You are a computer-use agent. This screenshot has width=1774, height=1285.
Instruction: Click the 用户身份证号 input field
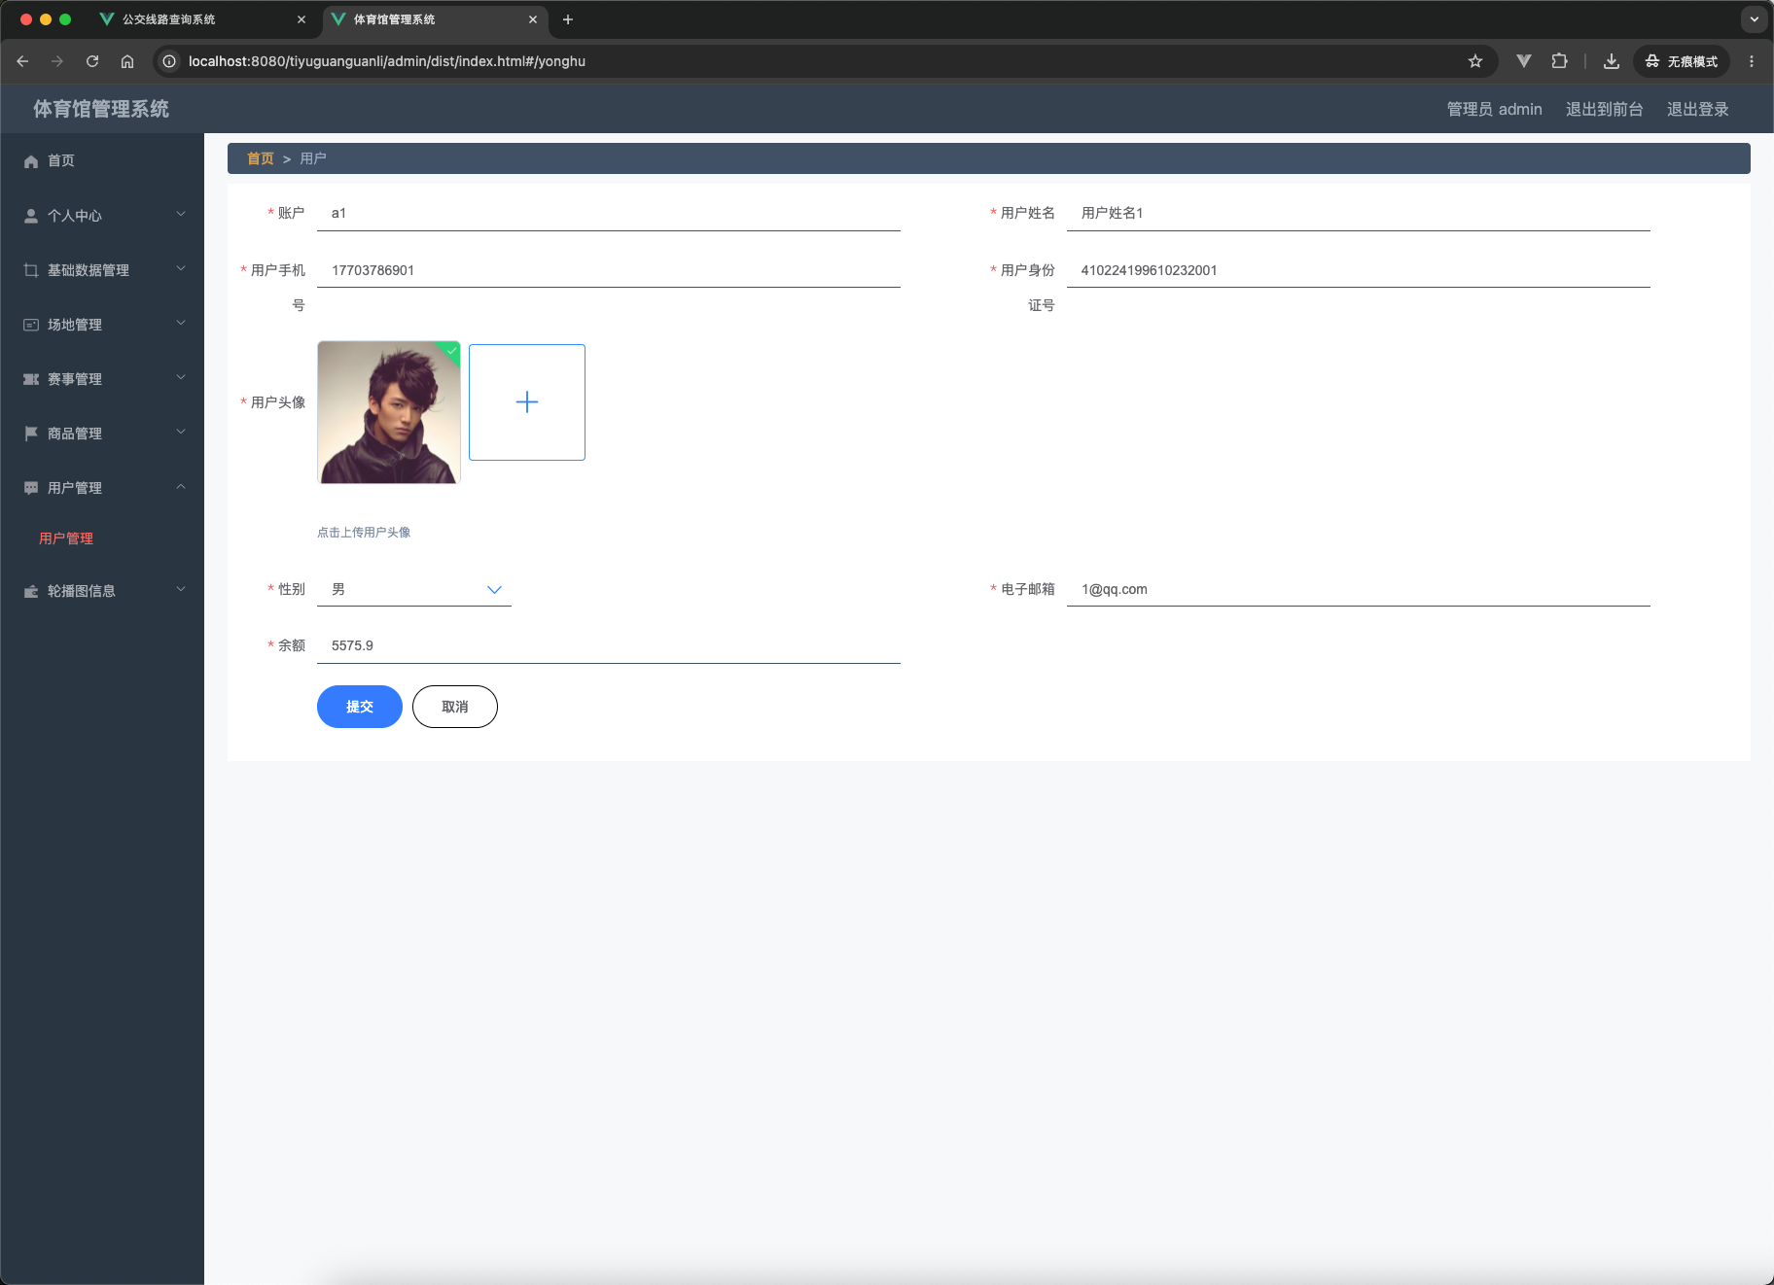coord(1359,270)
